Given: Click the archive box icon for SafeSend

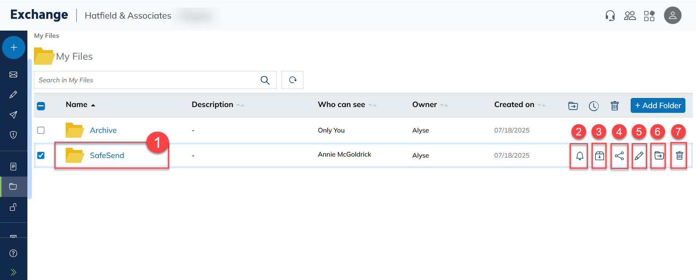Looking at the screenshot, I should (x=599, y=156).
